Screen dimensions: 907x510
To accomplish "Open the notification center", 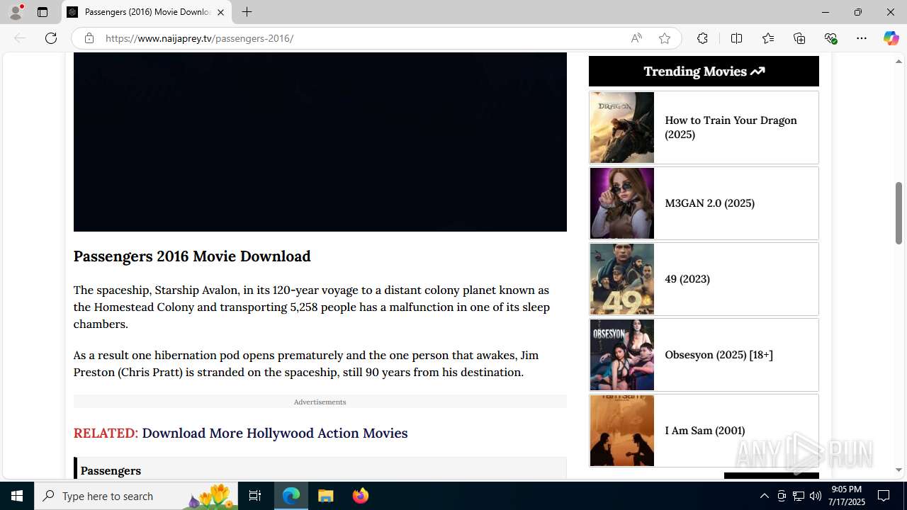I will pyautogui.click(x=884, y=496).
